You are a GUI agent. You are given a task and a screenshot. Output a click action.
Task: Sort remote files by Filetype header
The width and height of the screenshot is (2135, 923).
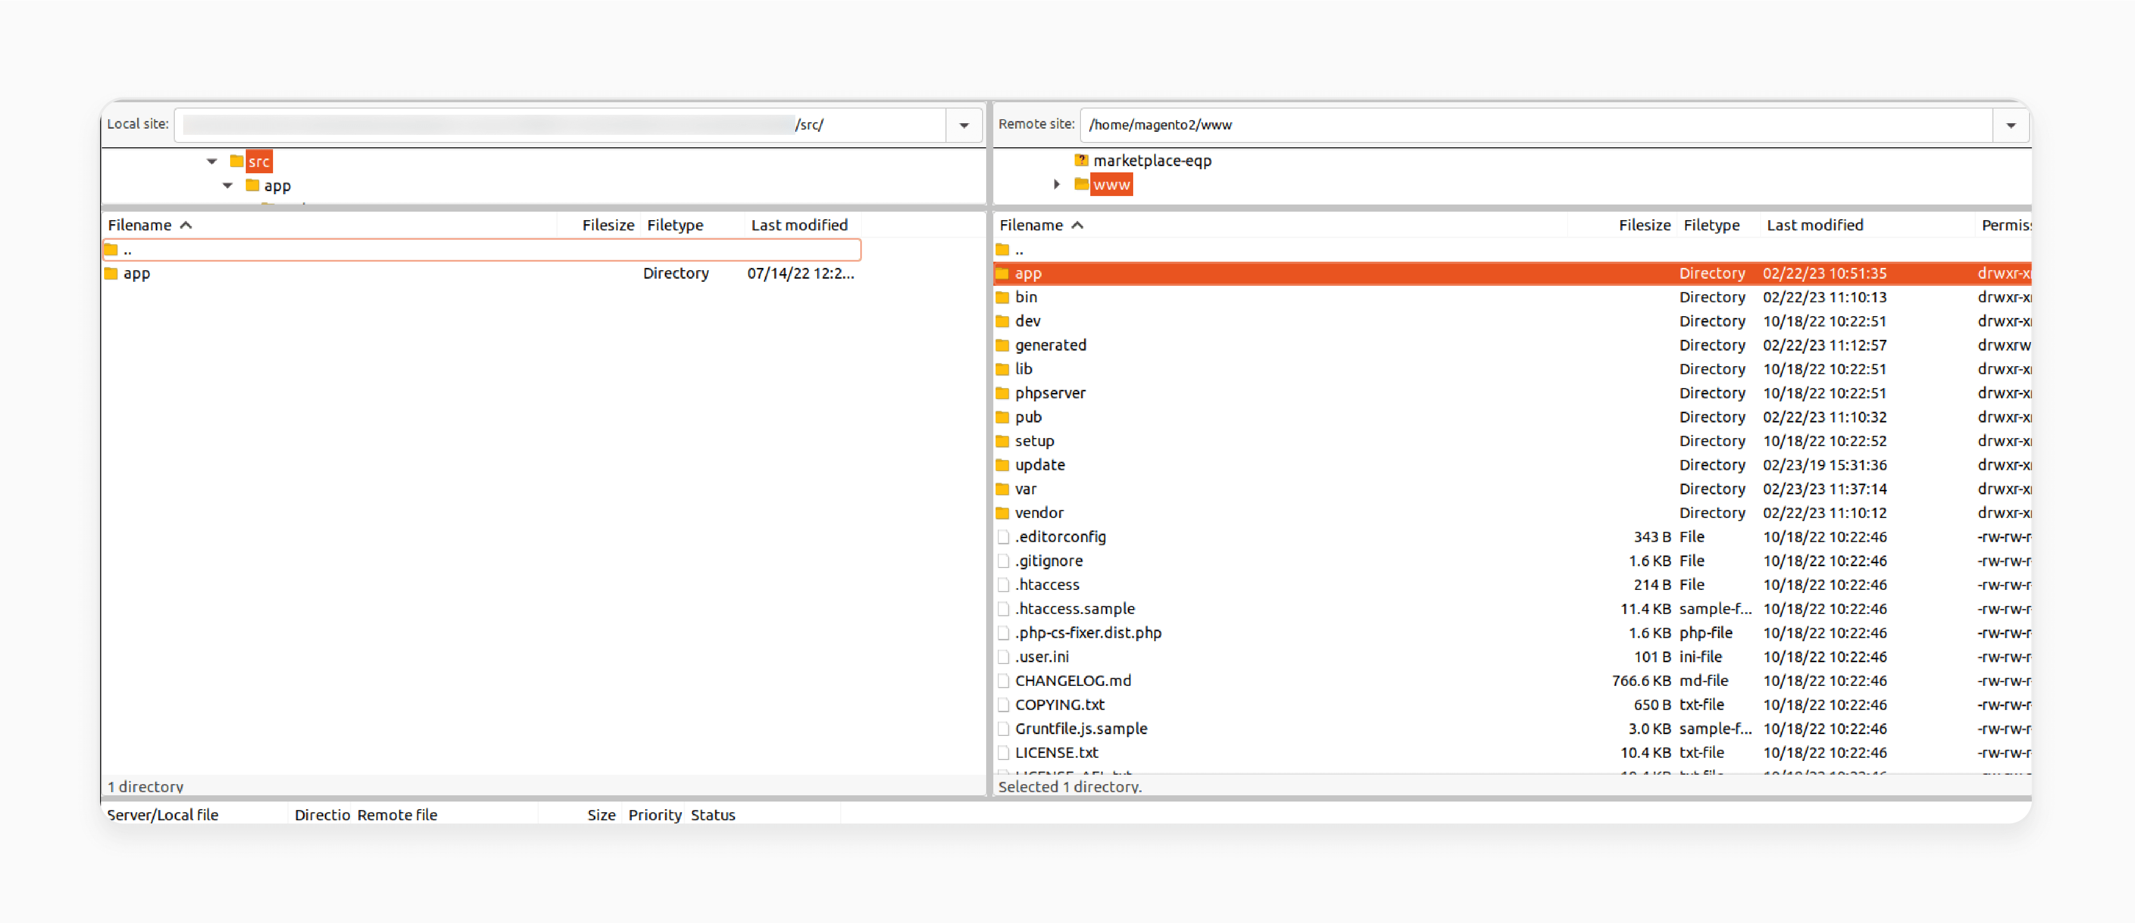[1718, 226]
